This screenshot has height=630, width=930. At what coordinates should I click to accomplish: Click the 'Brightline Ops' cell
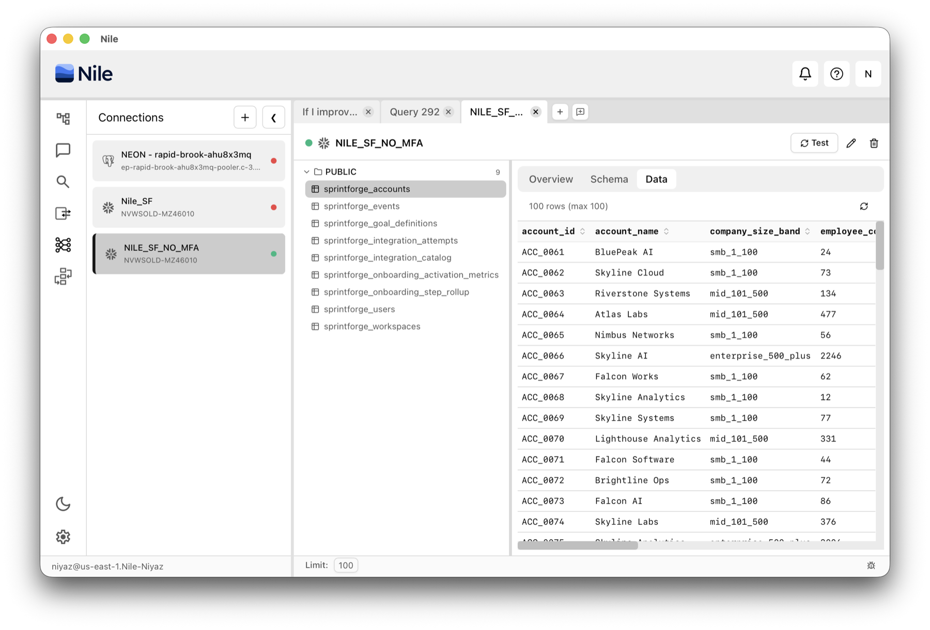coord(632,480)
